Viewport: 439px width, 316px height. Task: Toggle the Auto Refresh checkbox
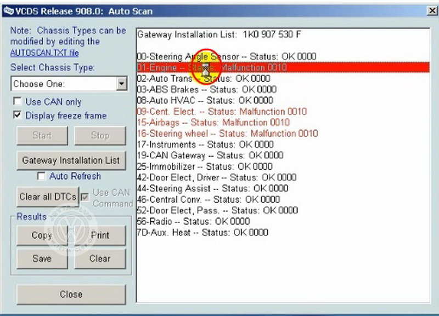pos(42,176)
